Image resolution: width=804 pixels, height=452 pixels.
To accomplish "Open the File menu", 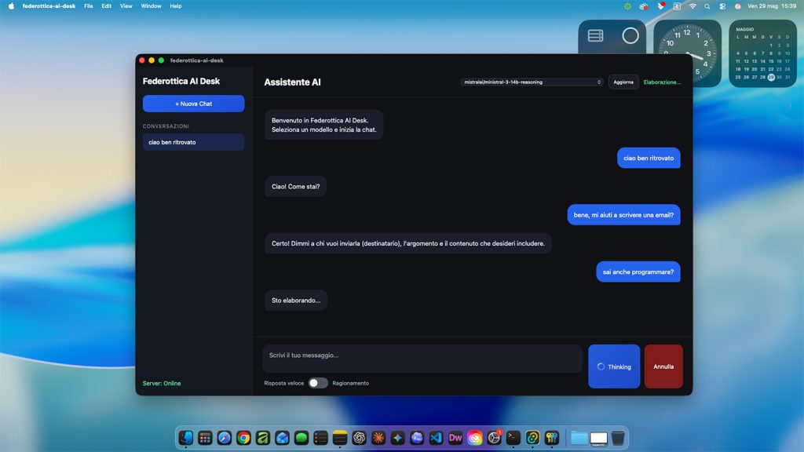I will click(88, 6).
